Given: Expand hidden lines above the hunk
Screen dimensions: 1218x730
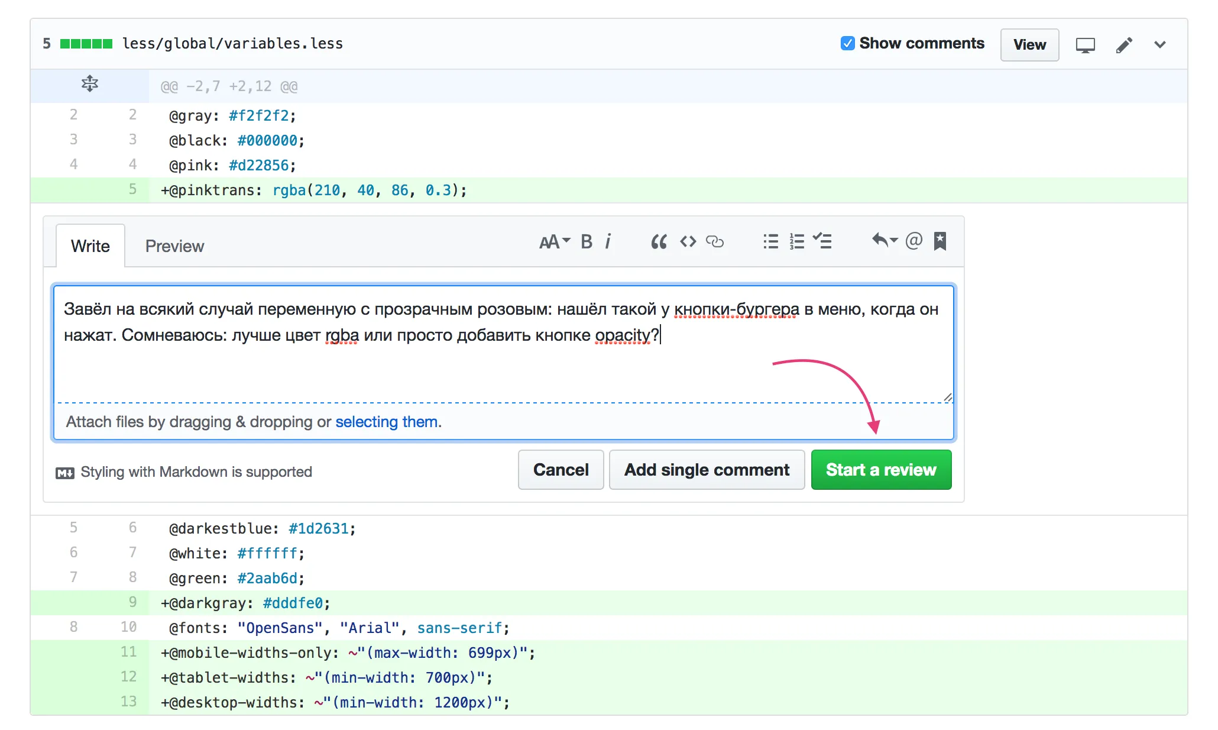Looking at the screenshot, I should point(90,85).
